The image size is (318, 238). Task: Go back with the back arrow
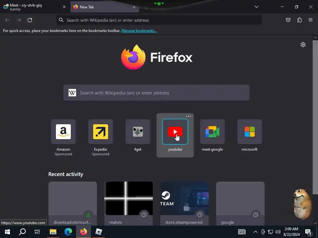7,20
